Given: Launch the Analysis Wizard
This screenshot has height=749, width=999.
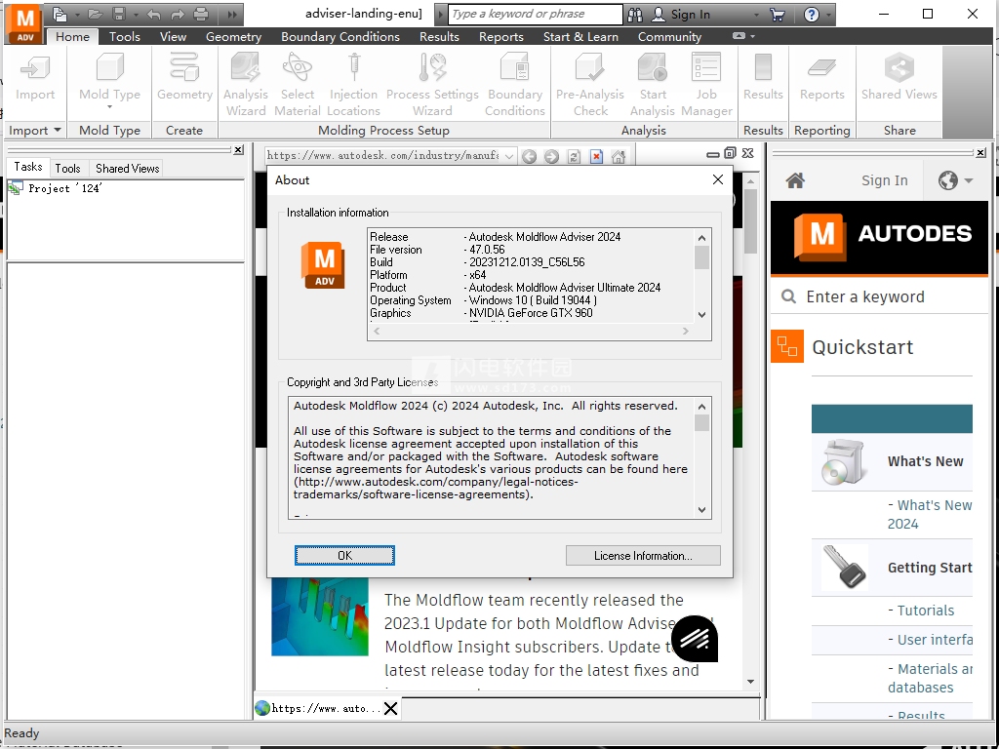Looking at the screenshot, I should (245, 85).
